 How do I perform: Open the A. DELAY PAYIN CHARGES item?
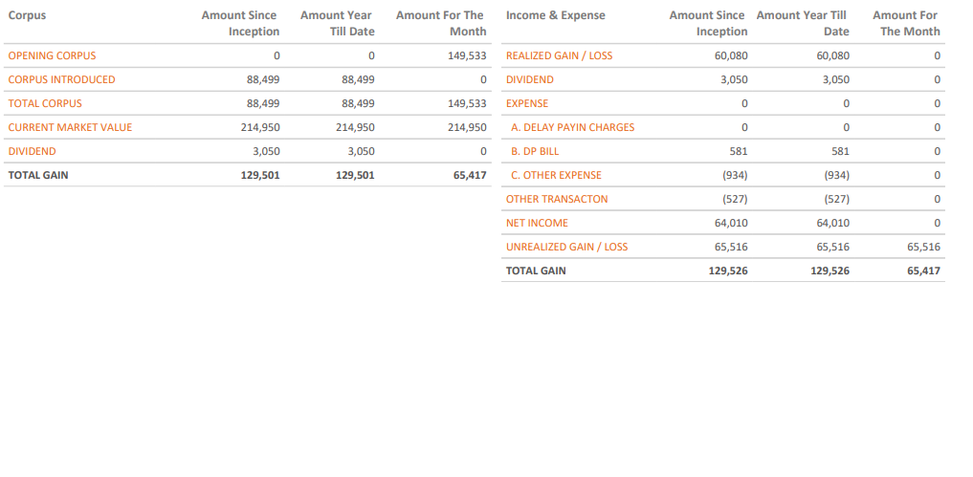[572, 127]
